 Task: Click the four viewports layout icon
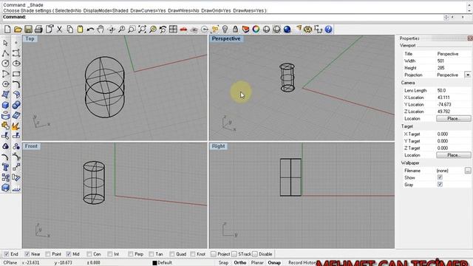pyautogui.click(x=173, y=30)
